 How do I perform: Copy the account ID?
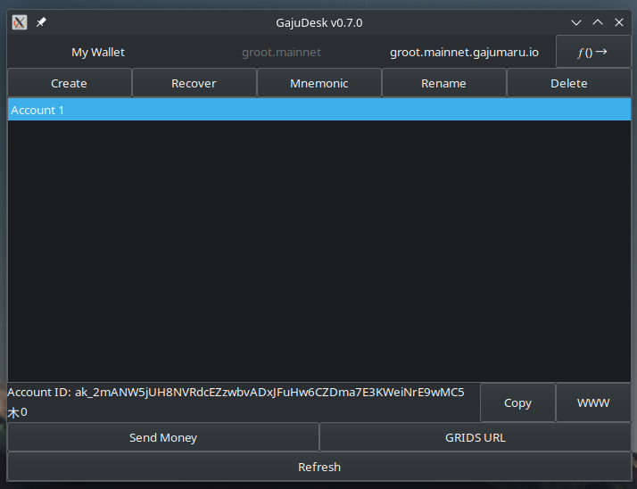[517, 402]
